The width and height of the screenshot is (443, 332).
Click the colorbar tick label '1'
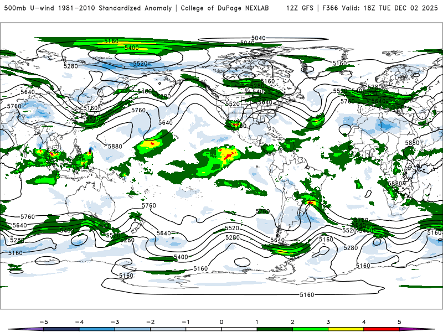(x=257, y=322)
